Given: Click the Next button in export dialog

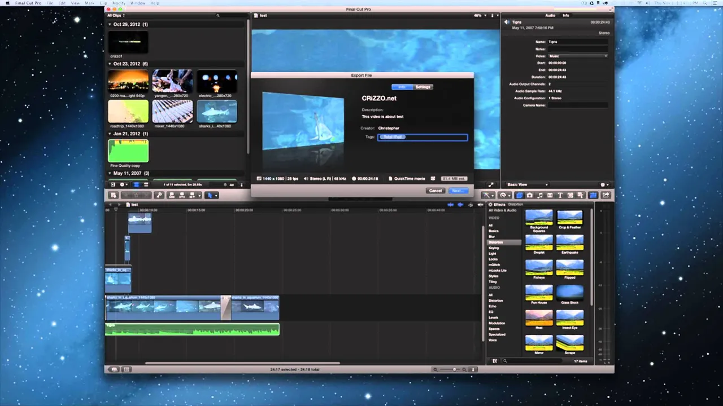Looking at the screenshot, I should [458, 191].
